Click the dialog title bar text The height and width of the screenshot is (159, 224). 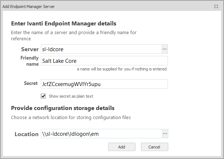[29, 7]
